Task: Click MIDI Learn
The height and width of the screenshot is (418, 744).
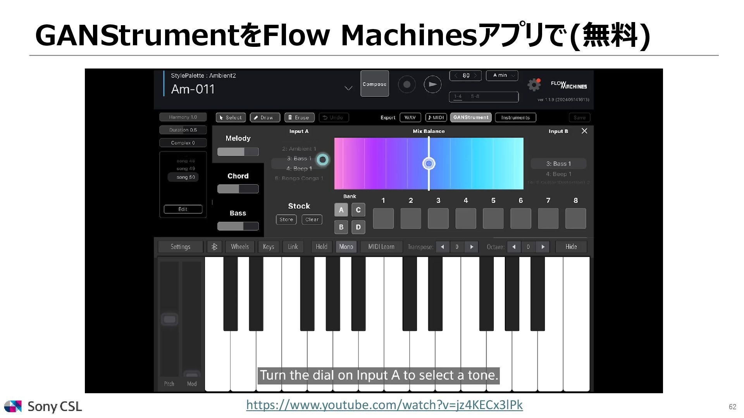Action: [x=381, y=247]
